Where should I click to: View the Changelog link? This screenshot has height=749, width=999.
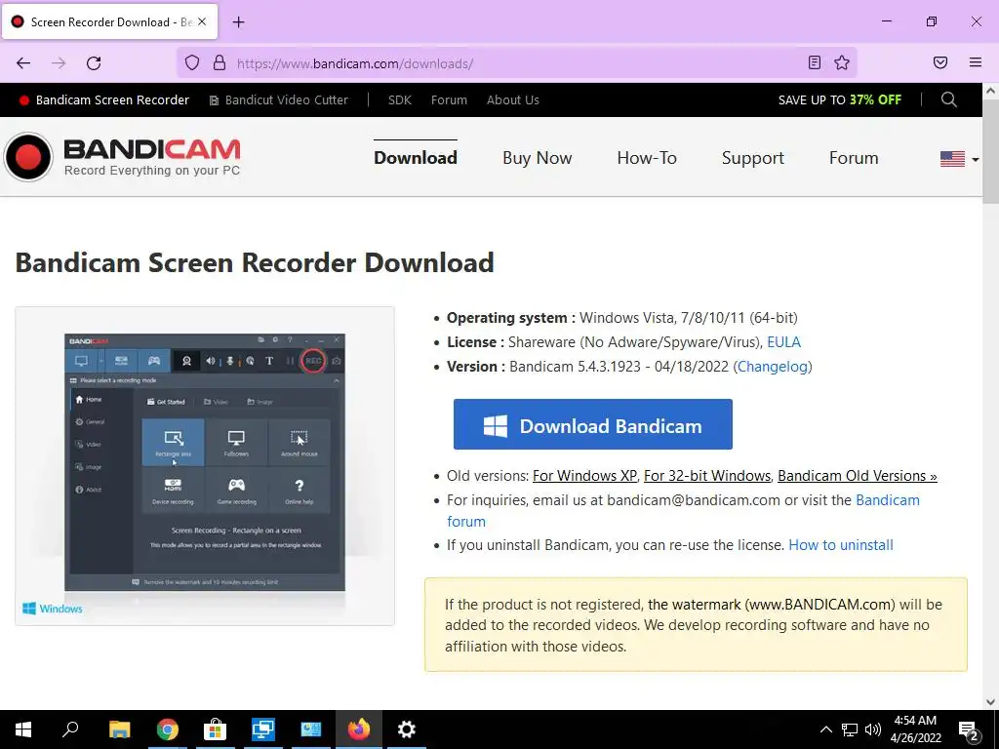(773, 367)
